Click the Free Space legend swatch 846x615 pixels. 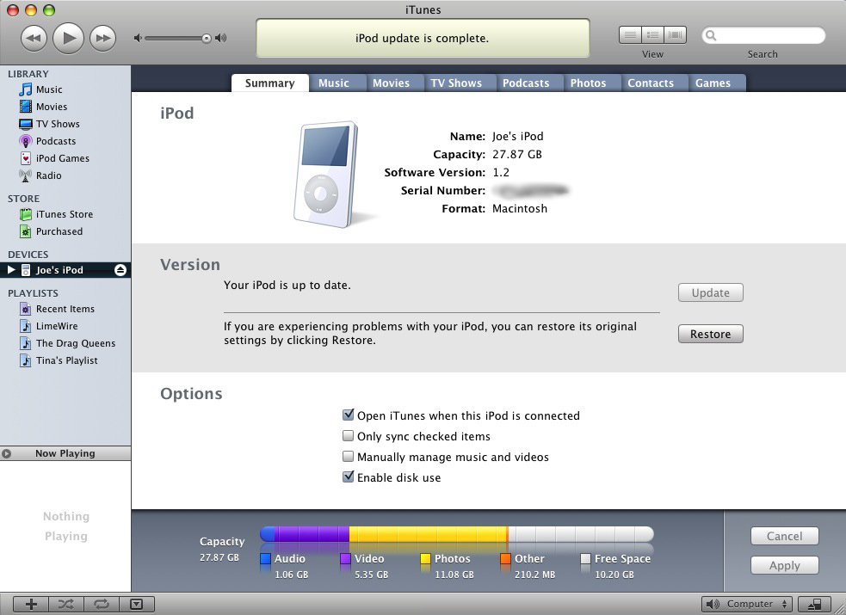coord(585,559)
